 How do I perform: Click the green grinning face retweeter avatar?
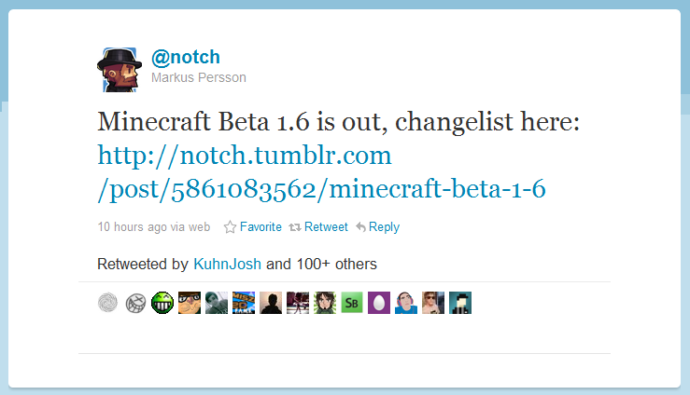(x=162, y=303)
